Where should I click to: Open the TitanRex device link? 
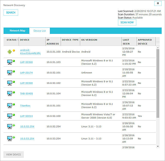click(x=25, y=106)
